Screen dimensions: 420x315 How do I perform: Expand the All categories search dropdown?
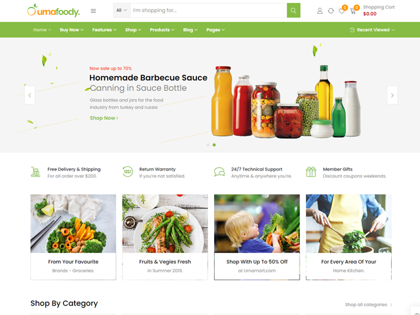coord(122,10)
